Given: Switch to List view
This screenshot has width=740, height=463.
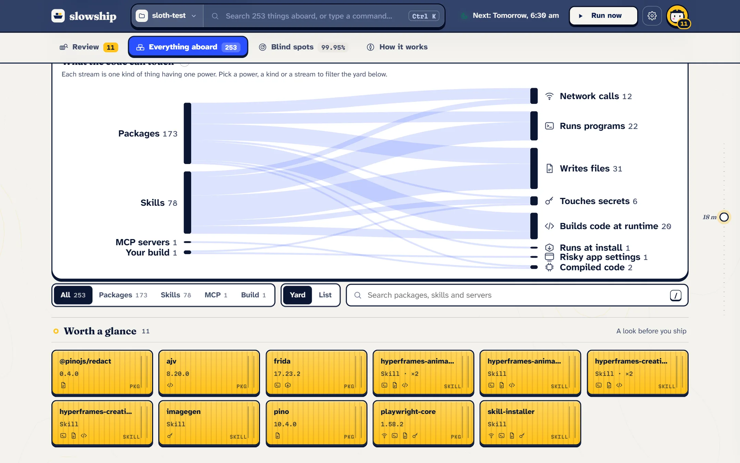Looking at the screenshot, I should 325,295.
